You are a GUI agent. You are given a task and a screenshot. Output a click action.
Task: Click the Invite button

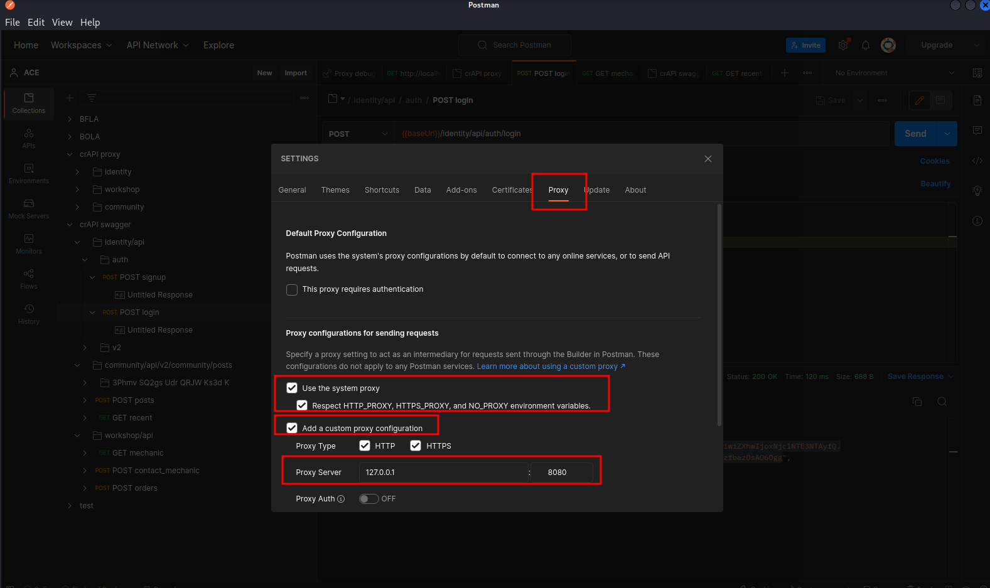805,45
